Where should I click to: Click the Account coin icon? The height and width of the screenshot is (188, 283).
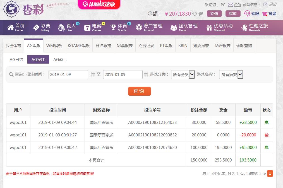pos(139,27)
